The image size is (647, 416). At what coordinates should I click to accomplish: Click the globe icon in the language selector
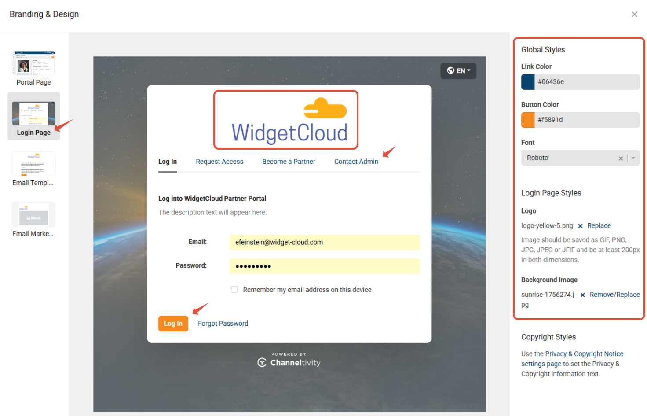coord(450,70)
